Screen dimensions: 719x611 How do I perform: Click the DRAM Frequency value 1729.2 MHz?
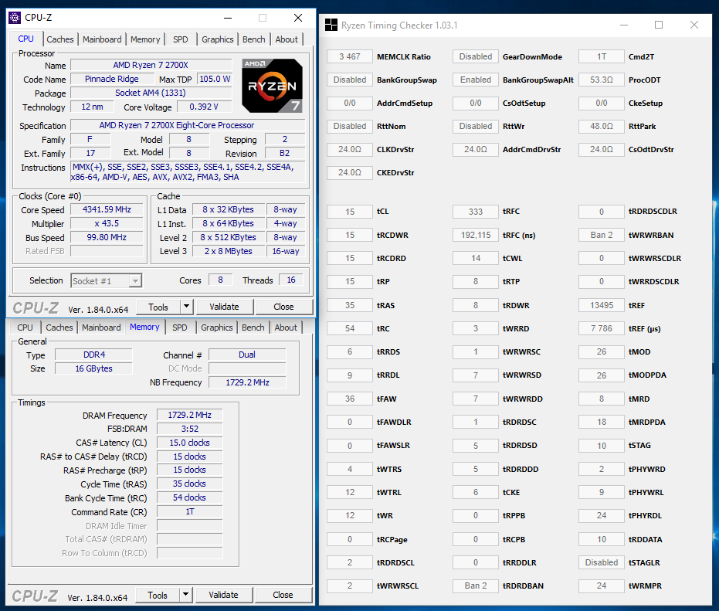pyautogui.click(x=189, y=415)
